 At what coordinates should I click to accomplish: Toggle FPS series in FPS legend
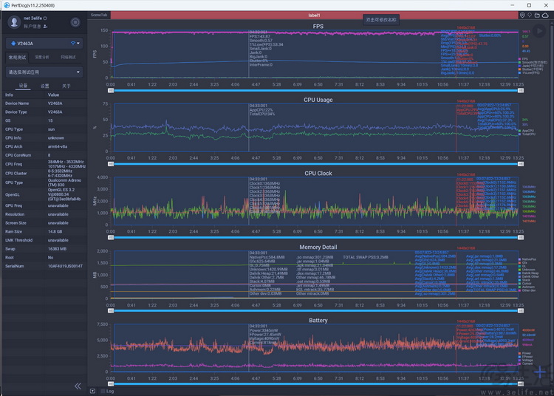(x=523, y=59)
